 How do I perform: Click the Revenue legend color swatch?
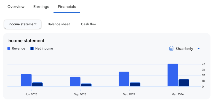(9, 48)
